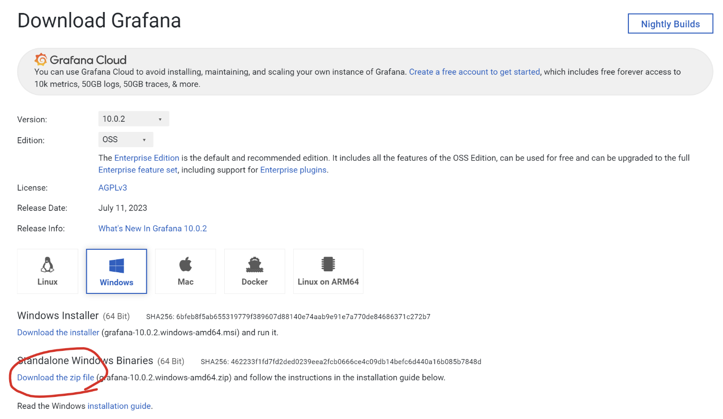This screenshot has height=419, width=723.
Task: Click Download the zip file link
Action: coord(56,378)
